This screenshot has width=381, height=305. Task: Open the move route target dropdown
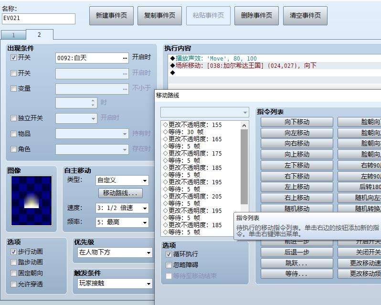point(205,113)
